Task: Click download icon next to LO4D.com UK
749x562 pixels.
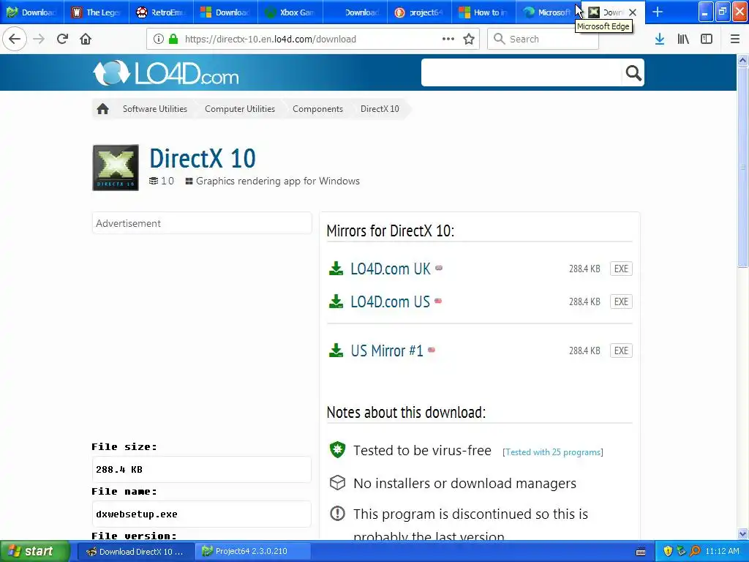Action: click(x=336, y=269)
